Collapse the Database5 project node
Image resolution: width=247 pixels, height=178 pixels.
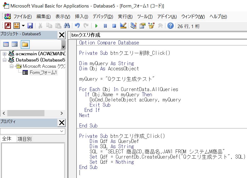5,60
